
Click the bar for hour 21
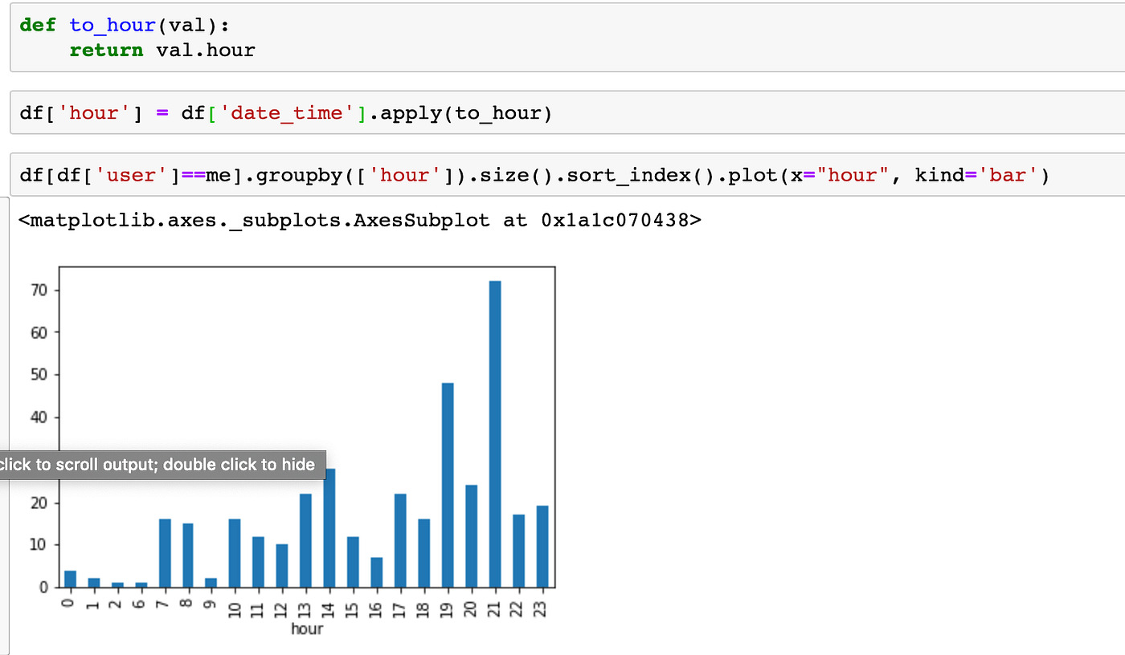(x=494, y=434)
